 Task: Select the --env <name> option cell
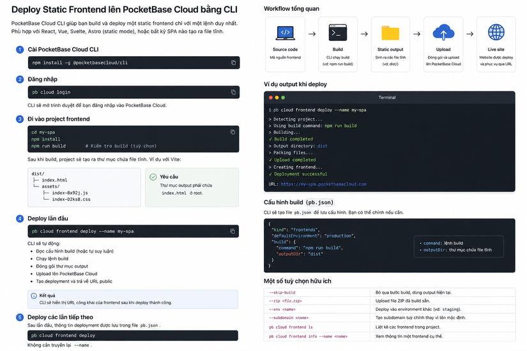point(317,309)
